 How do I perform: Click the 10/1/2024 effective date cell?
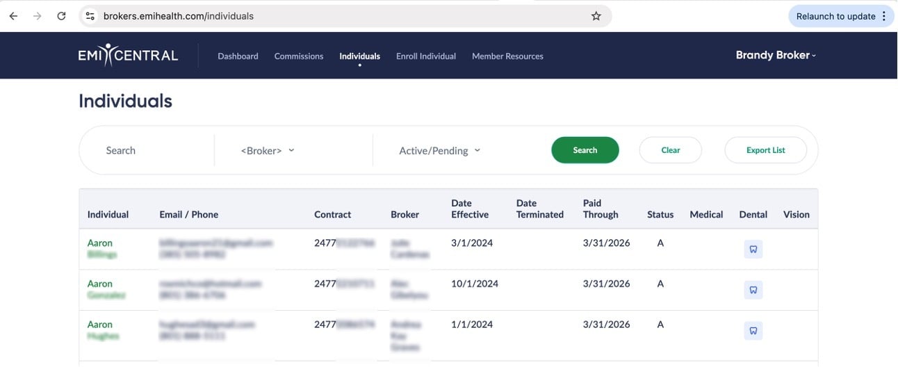pos(475,284)
